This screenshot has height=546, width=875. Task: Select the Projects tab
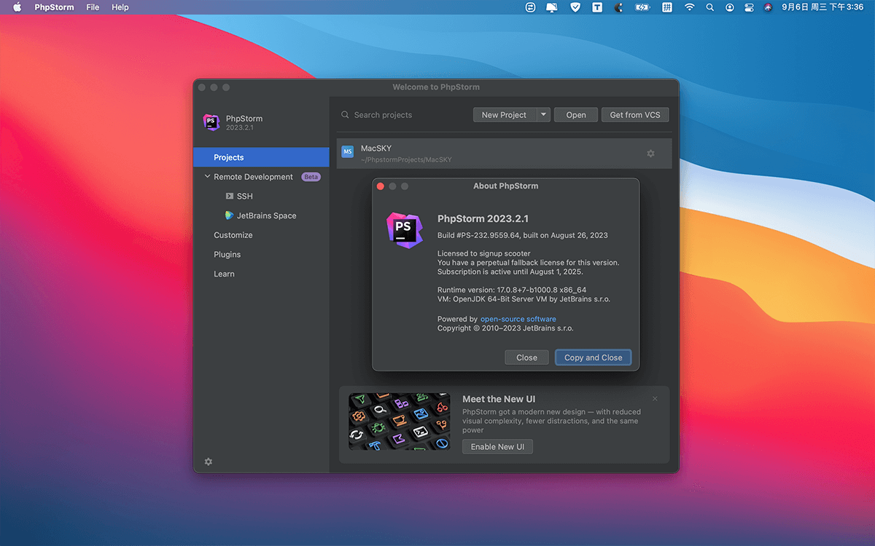tap(261, 157)
